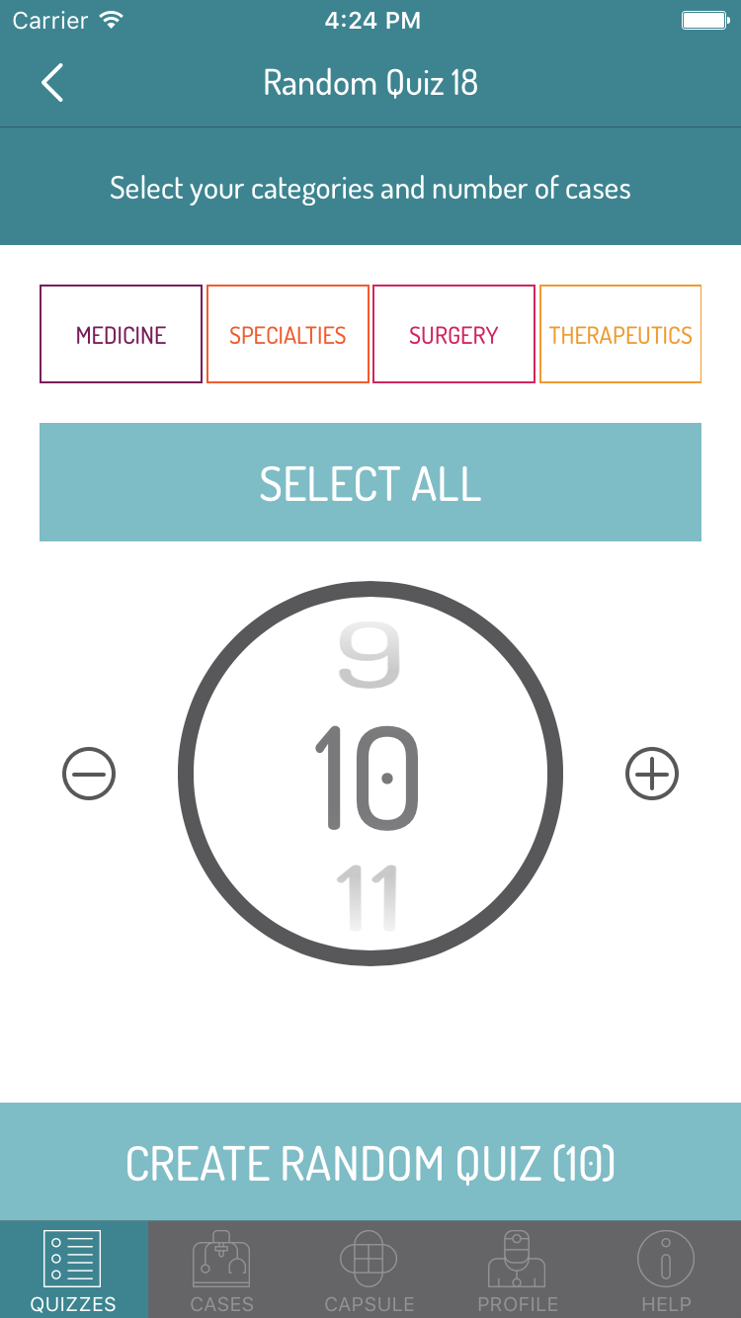Tap the back arrow icon

[x=53, y=83]
